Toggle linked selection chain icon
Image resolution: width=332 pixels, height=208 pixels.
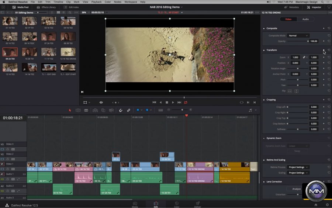(x=128, y=110)
